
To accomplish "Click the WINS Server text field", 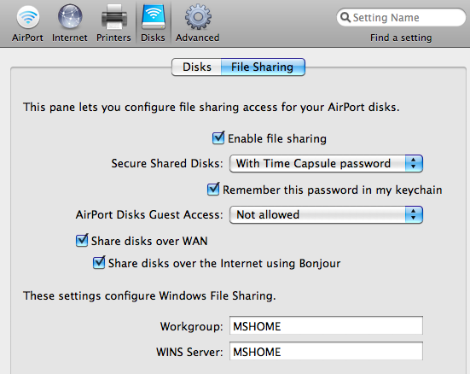I will coord(326,351).
